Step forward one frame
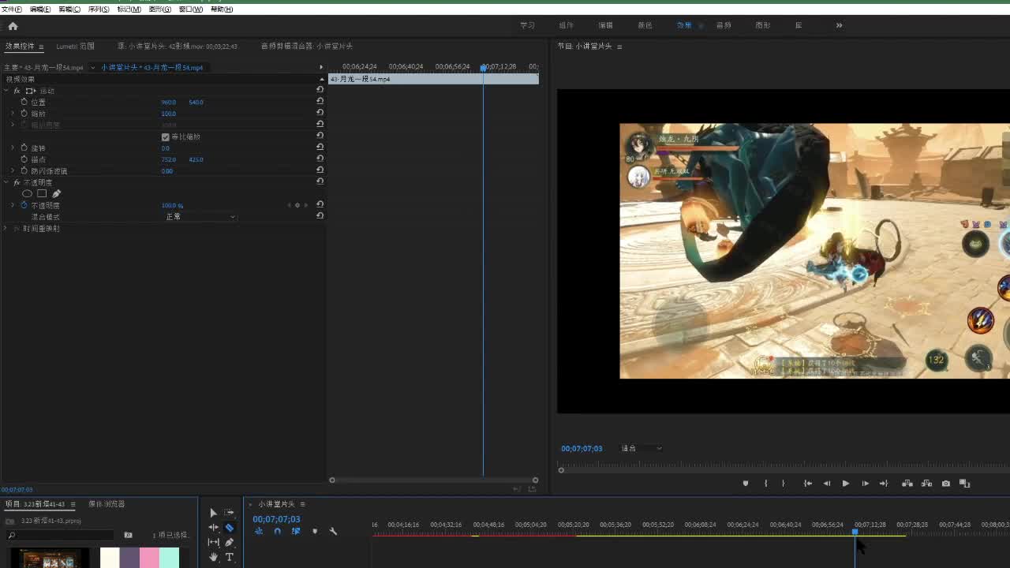The width and height of the screenshot is (1010, 568). coord(865,484)
